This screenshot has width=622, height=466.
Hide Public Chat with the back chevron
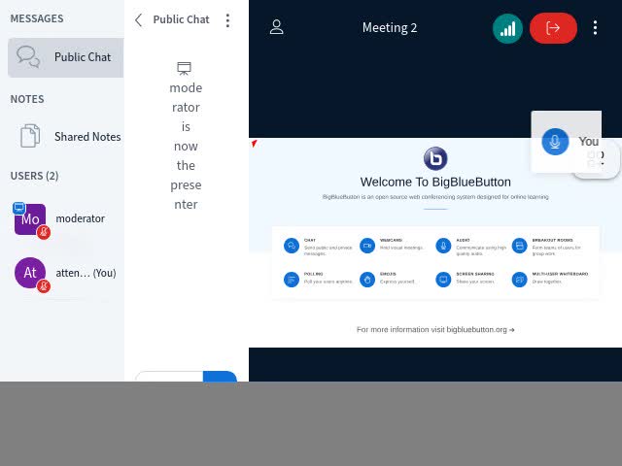coord(138,19)
